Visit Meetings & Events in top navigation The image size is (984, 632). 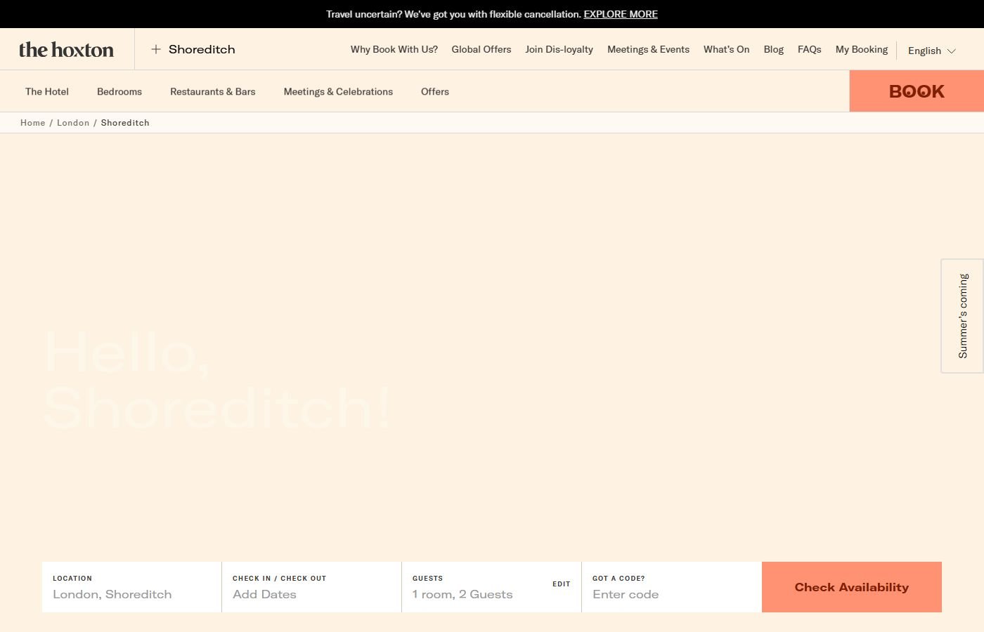[648, 49]
